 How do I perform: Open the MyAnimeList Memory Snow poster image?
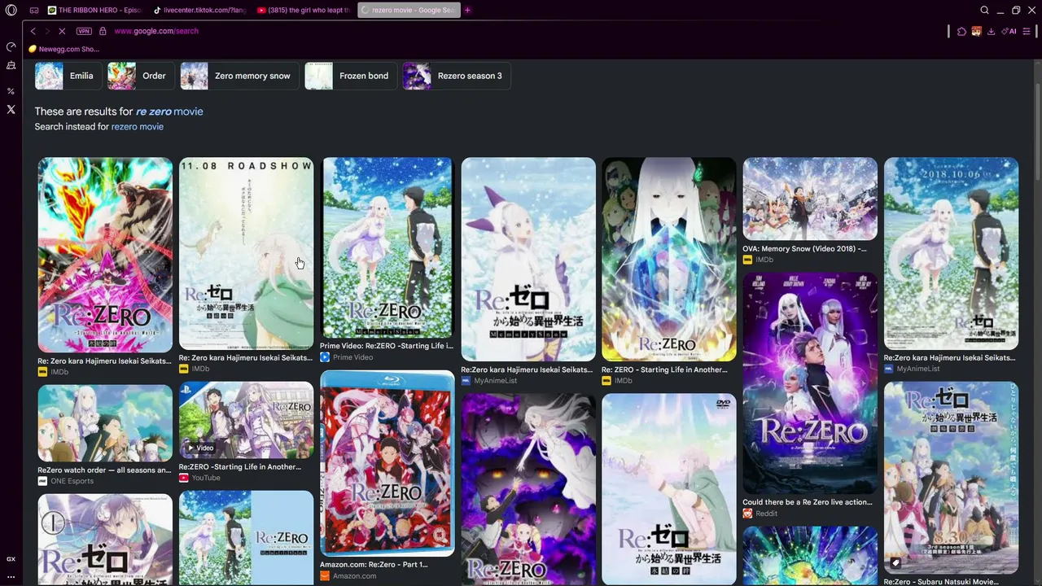pyautogui.click(x=528, y=259)
